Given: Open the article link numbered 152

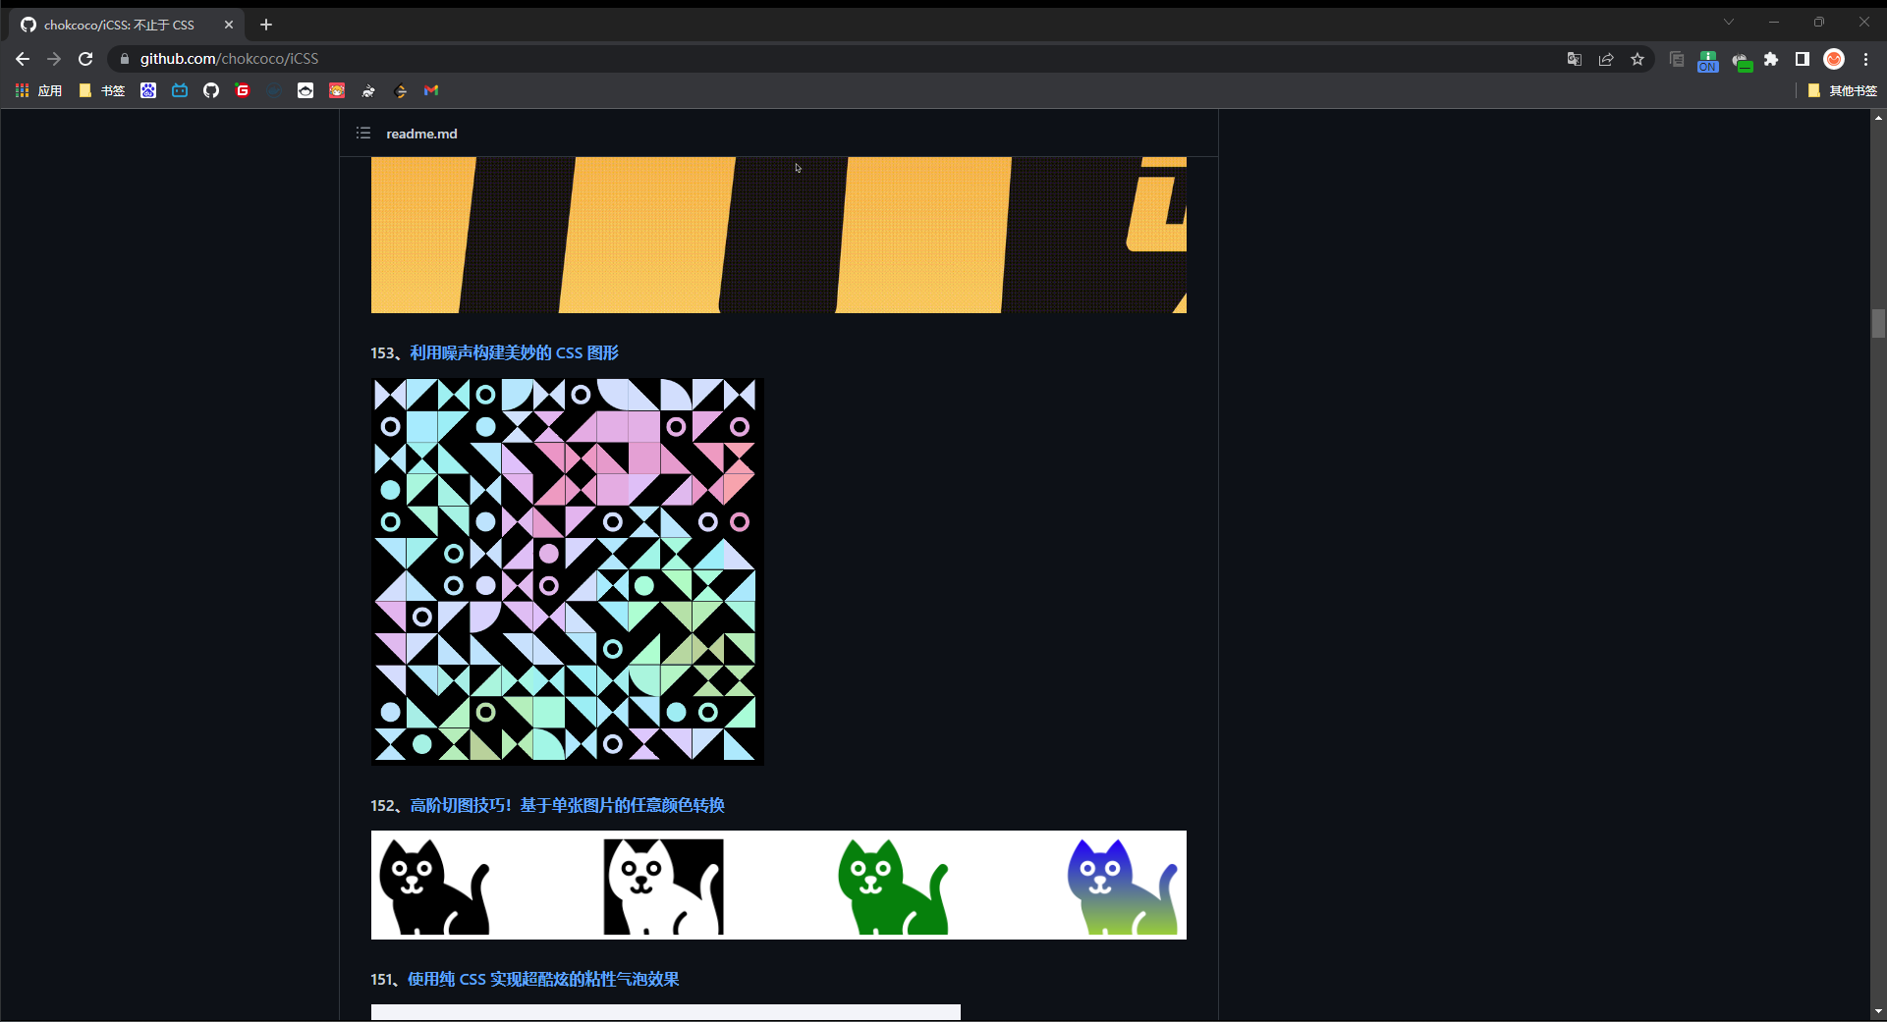Looking at the screenshot, I should click(567, 805).
